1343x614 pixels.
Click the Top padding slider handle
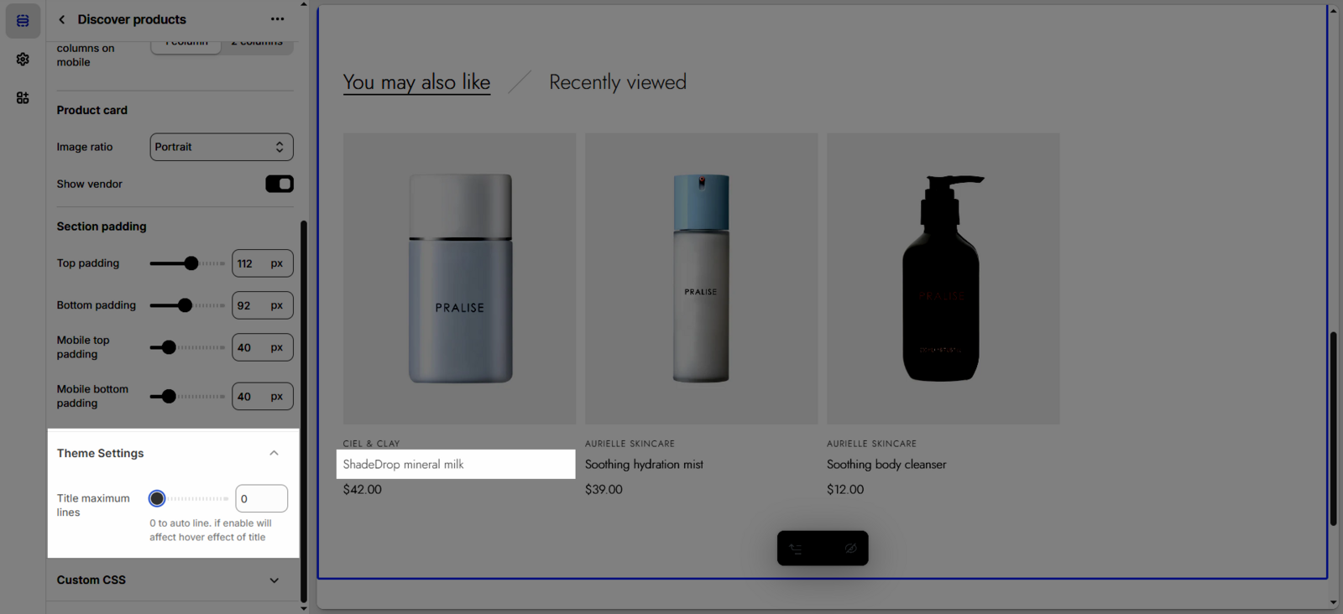(191, 263)
